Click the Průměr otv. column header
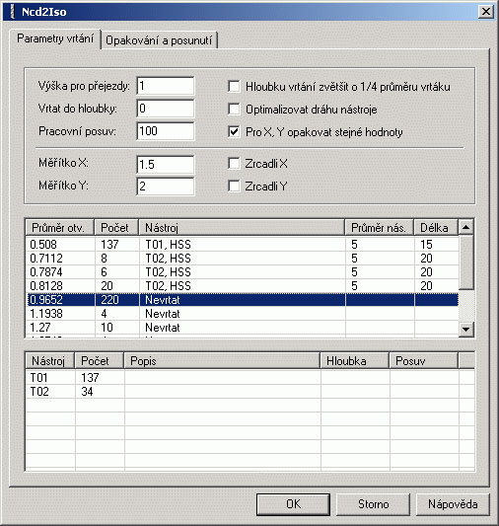499x526 pixels. (x=60, y=228)
